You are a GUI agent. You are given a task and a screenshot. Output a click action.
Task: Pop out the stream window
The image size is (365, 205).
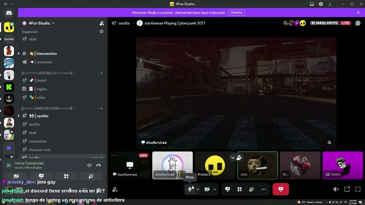tap(347, 189)
